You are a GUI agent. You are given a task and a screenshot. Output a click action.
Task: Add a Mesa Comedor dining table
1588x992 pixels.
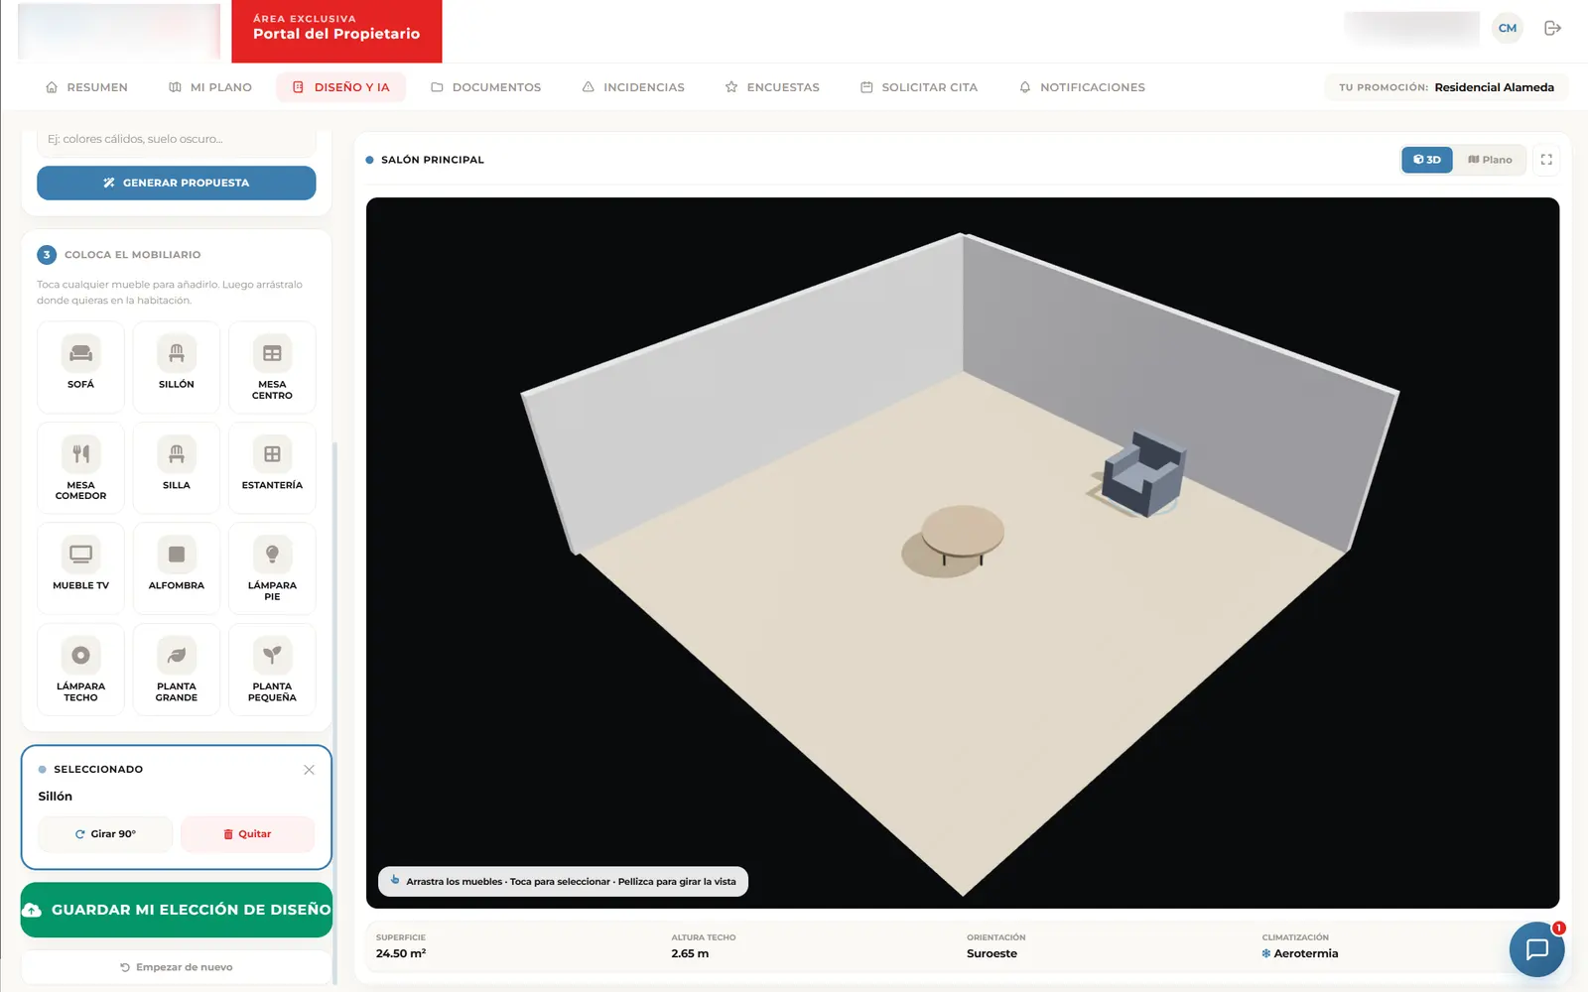[80, 468]
